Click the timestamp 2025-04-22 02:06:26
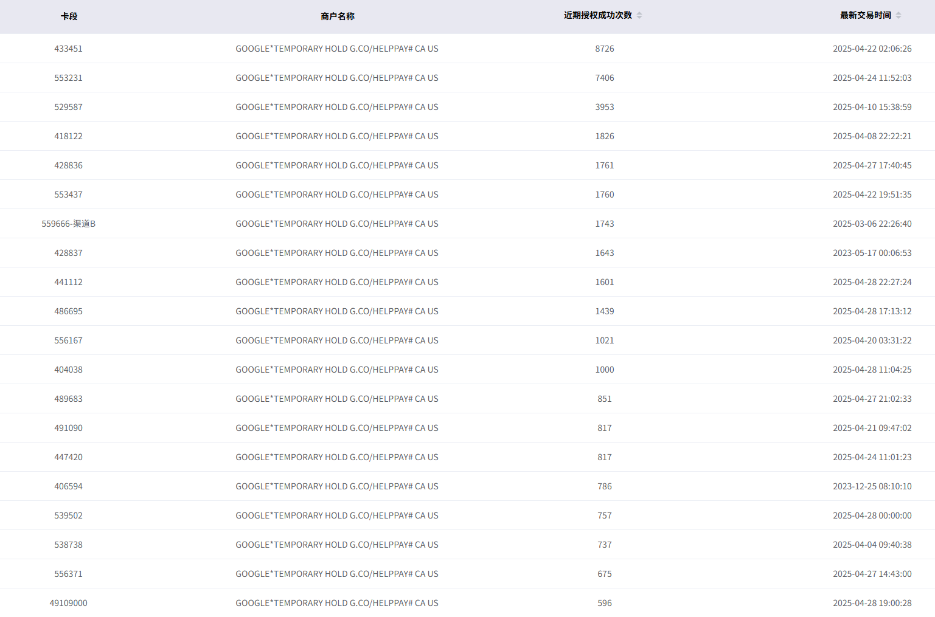This screenshot has height=617, width=935. tap(872, 49)
